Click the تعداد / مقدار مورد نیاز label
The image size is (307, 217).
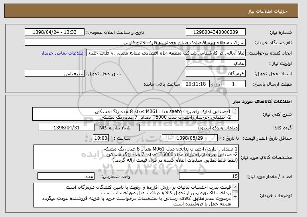[x=270, y=176]
